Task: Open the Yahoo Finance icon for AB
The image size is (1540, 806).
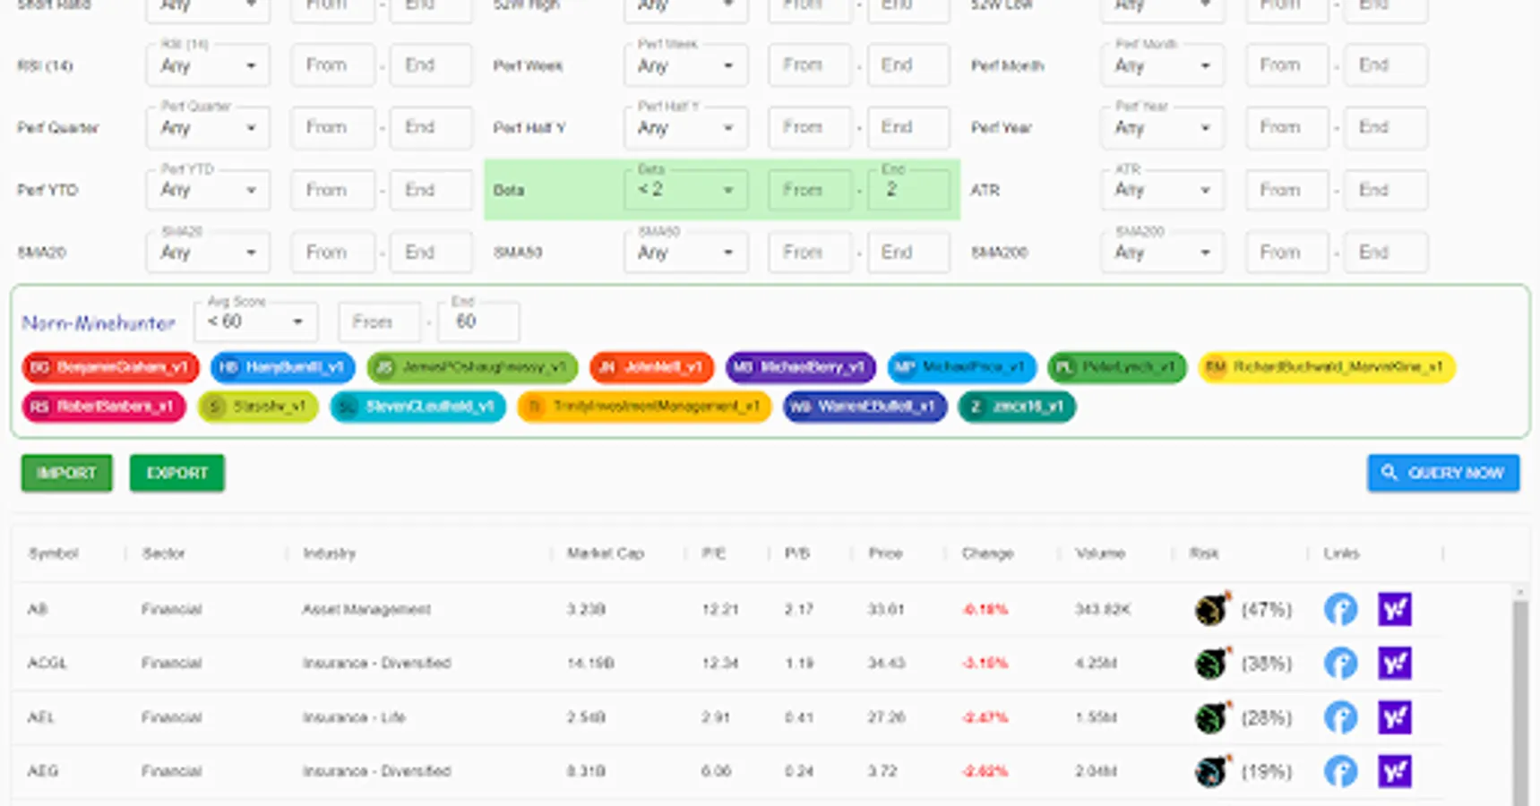Action: [x=1394, y=609]
